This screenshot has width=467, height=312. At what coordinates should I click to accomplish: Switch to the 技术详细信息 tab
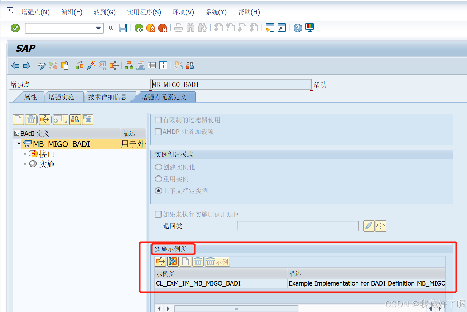107,97
